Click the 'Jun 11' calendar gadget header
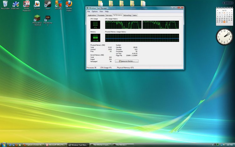 224,10
